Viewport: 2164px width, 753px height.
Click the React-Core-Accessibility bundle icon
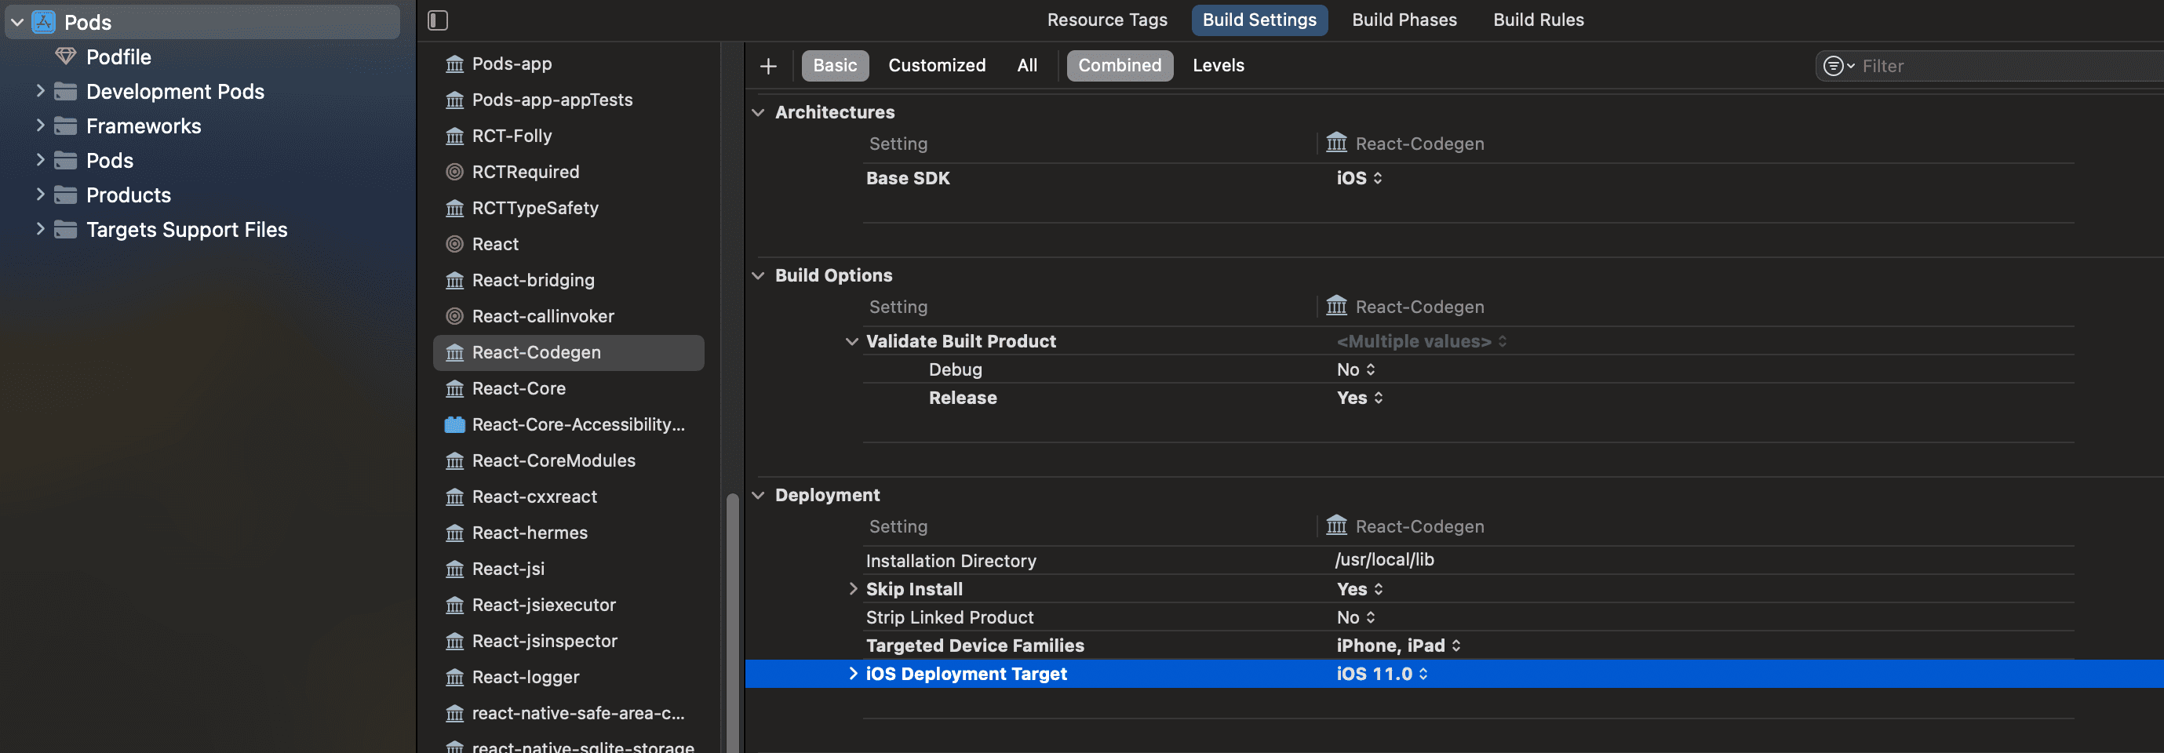454,425
